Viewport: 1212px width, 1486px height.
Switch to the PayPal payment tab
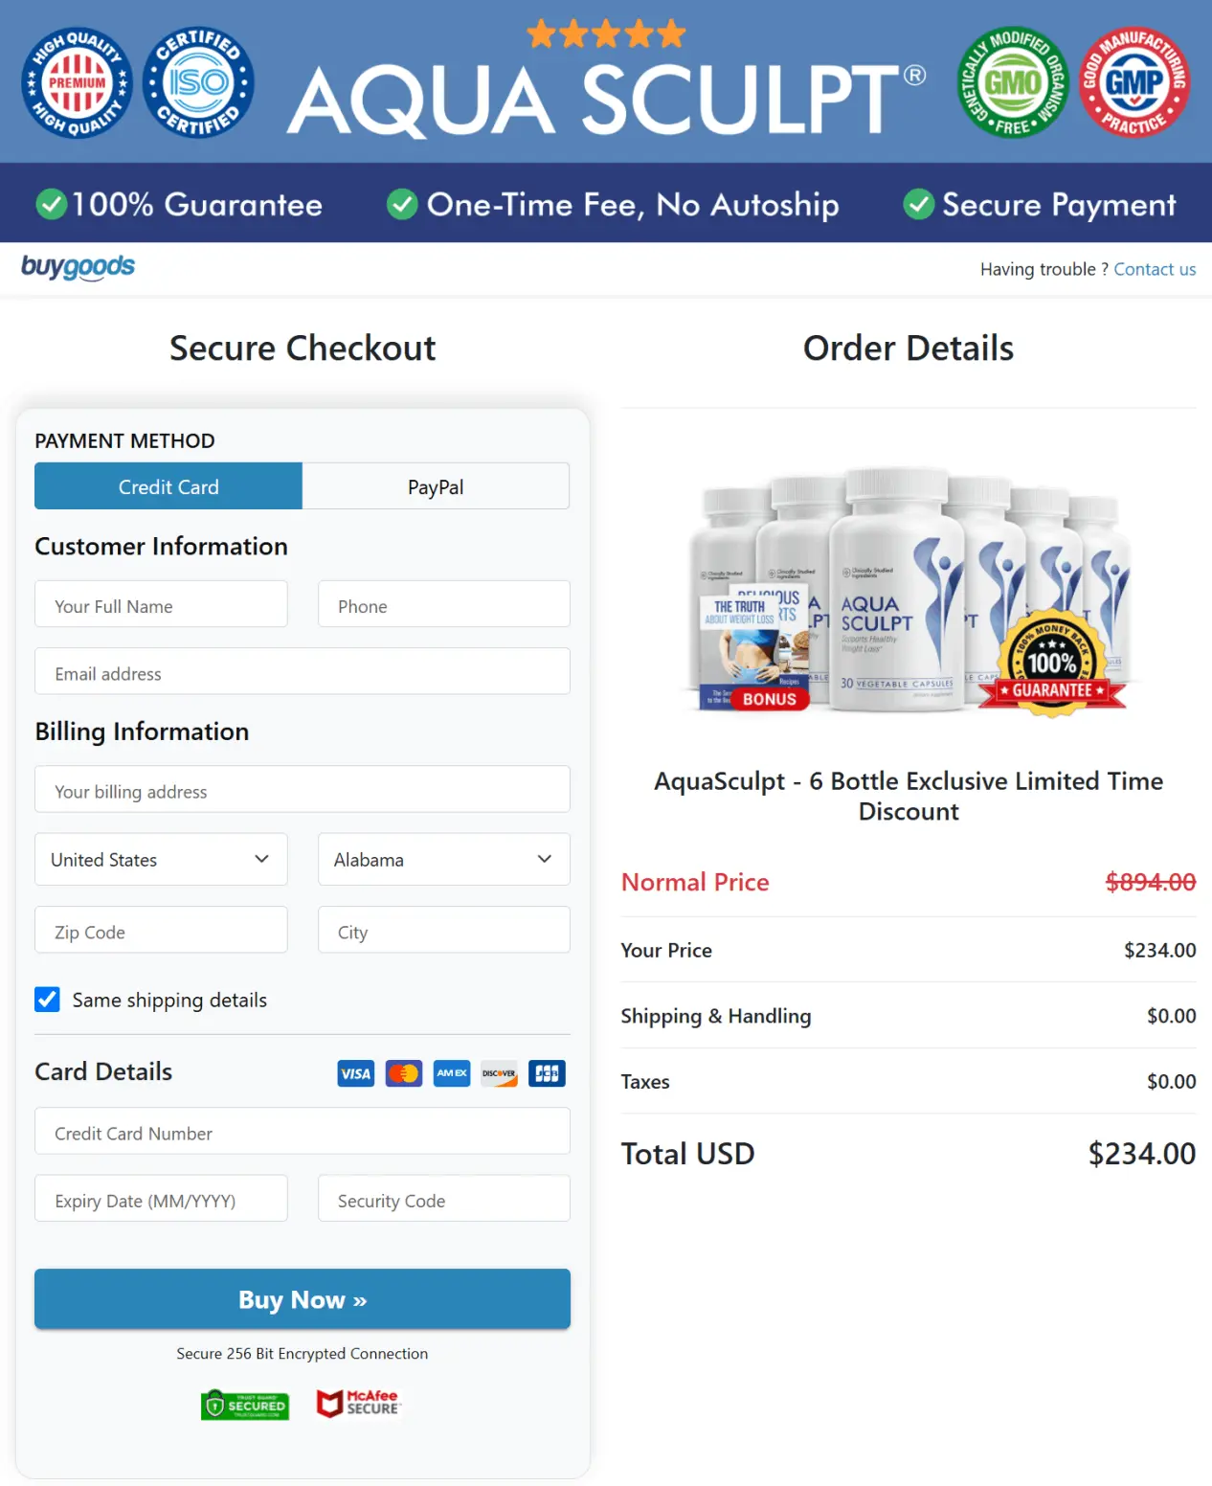point(435,486)
